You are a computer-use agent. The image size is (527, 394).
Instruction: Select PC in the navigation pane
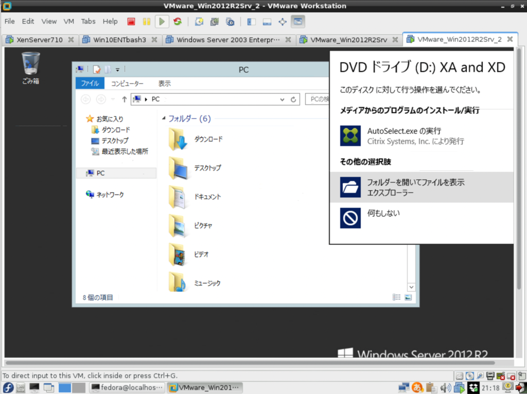point(116,173)
